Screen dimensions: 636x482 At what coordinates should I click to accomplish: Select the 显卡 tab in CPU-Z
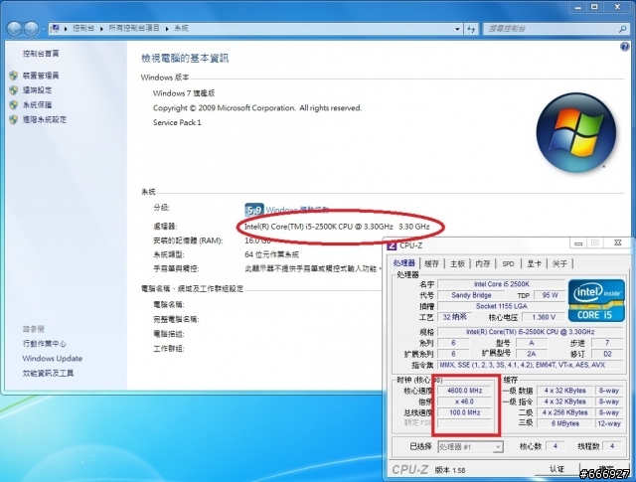point(534,263)
